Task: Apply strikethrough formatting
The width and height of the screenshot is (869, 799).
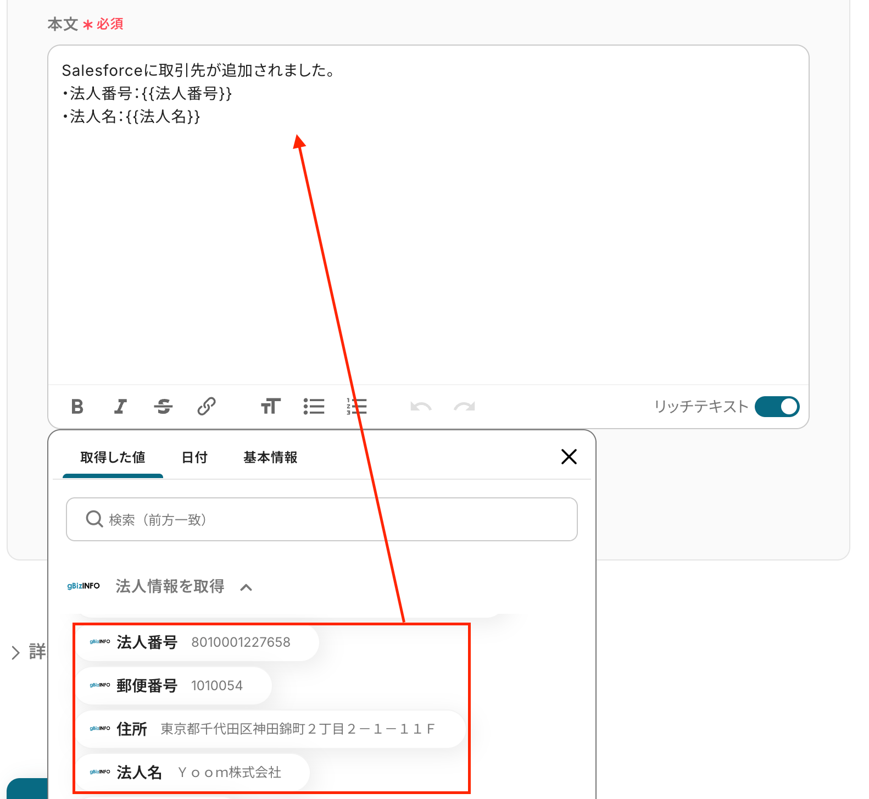Action: tap(163, 407)
